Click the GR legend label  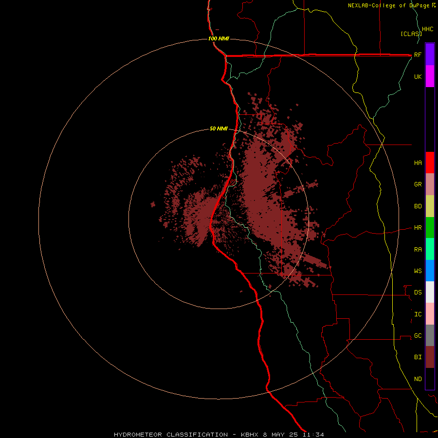pyautogui.click(x=418, y=184)
